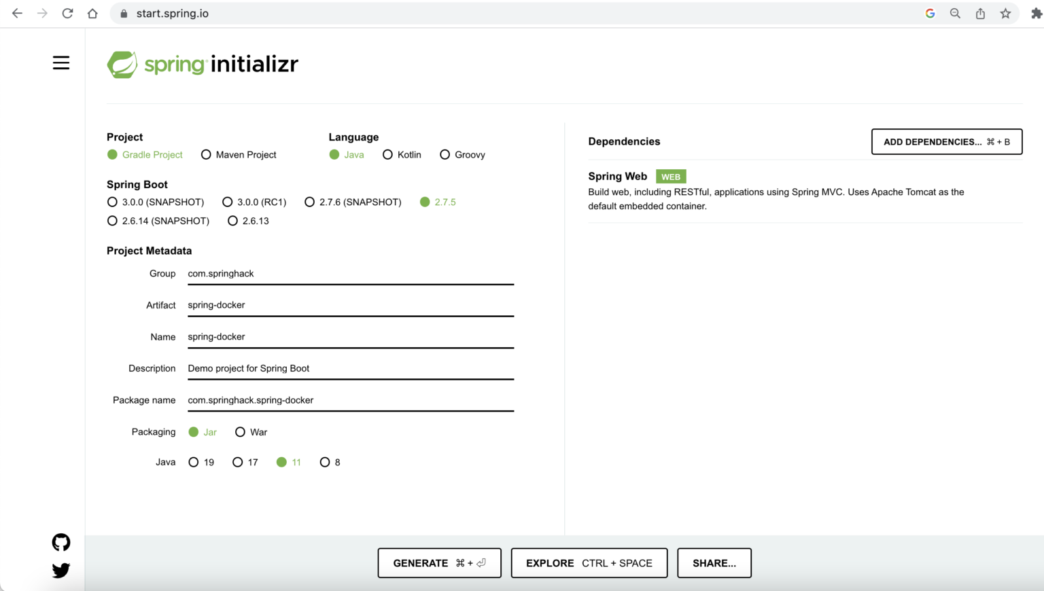Select War packaging
Screen dimensions: 1044x591
[241, 431]
